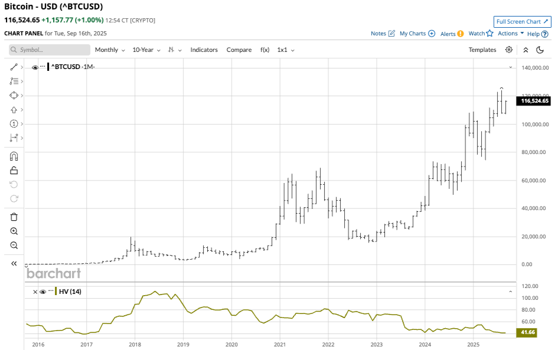The height and width of the screenshot is (350, 552).
Task: Click the 41.66 HV value label
Action: pyautogui.click(x=527, y=332)
